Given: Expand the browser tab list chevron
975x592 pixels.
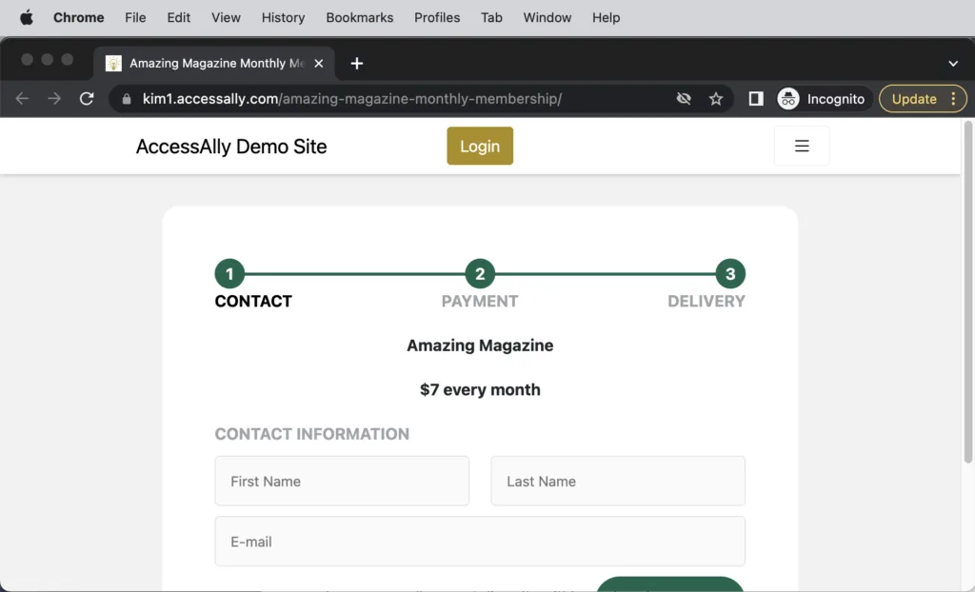Looking at the screenshot, I should pos(952,64).
